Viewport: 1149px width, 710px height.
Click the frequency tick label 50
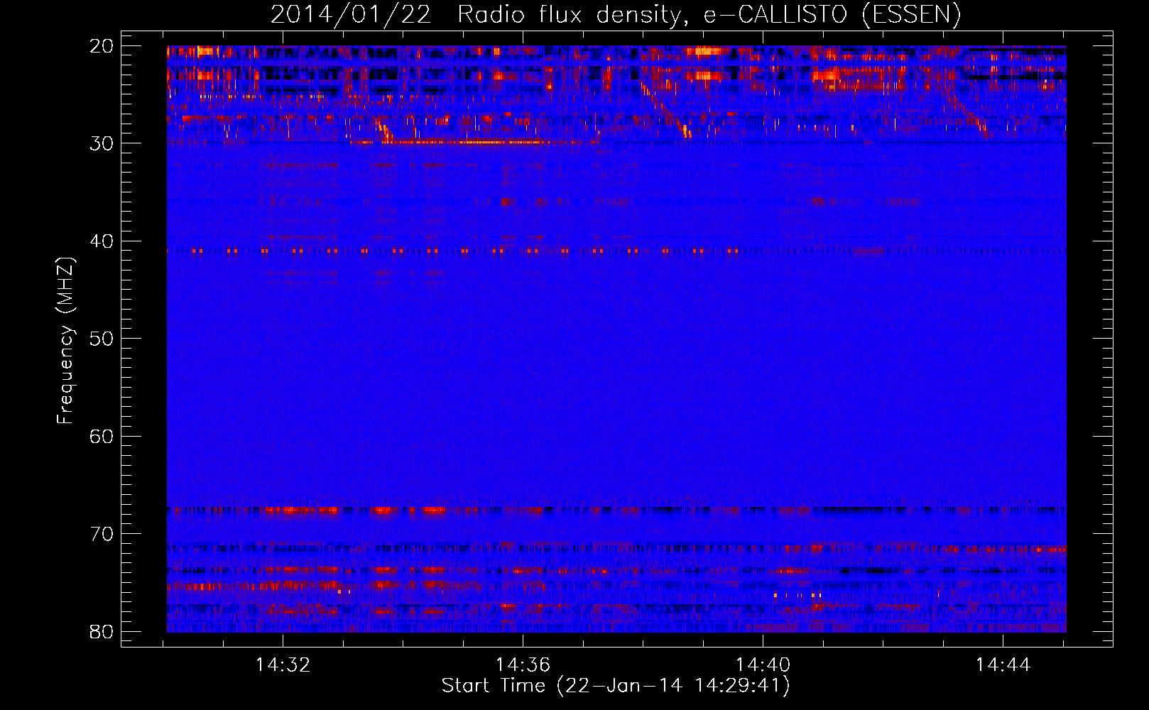click(x=102, y=339)
